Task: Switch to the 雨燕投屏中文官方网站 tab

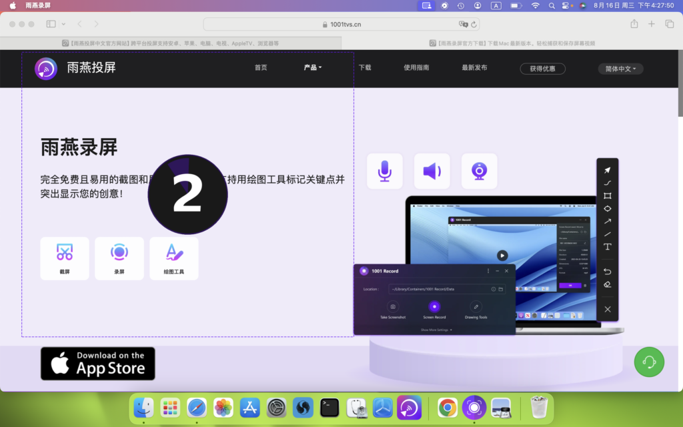Action: click(170, 43)
